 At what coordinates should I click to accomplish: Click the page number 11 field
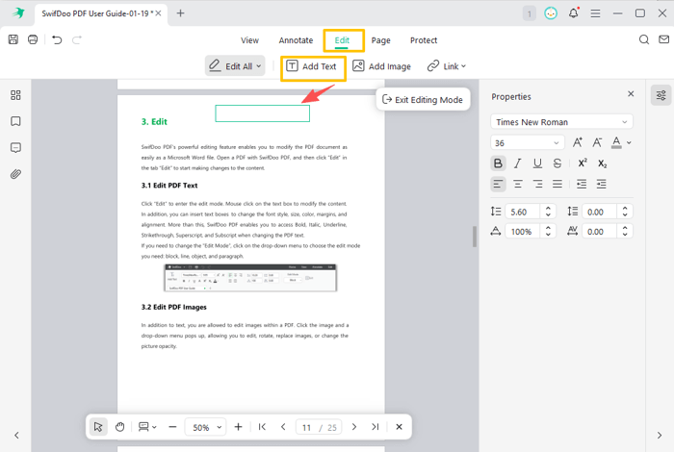(x=306, y=427)
